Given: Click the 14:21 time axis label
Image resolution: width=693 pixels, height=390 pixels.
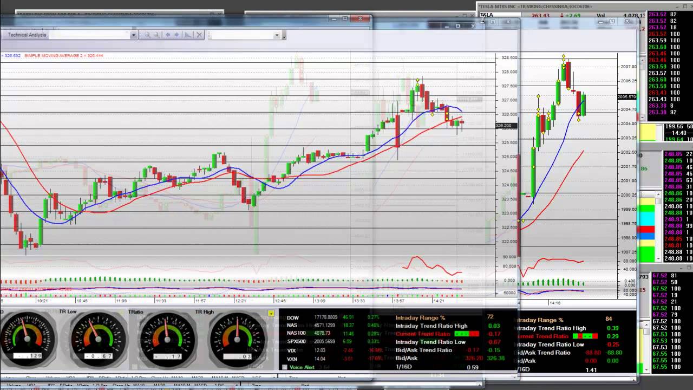Looking at the screenshot, I should click(x=439, y=301).
